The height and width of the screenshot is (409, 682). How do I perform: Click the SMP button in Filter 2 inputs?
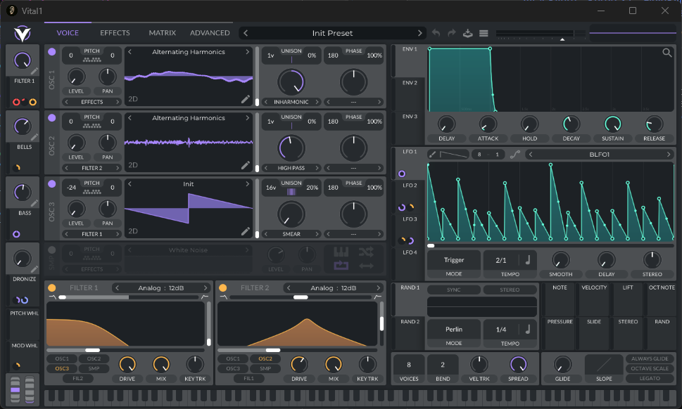click(265, 369)
